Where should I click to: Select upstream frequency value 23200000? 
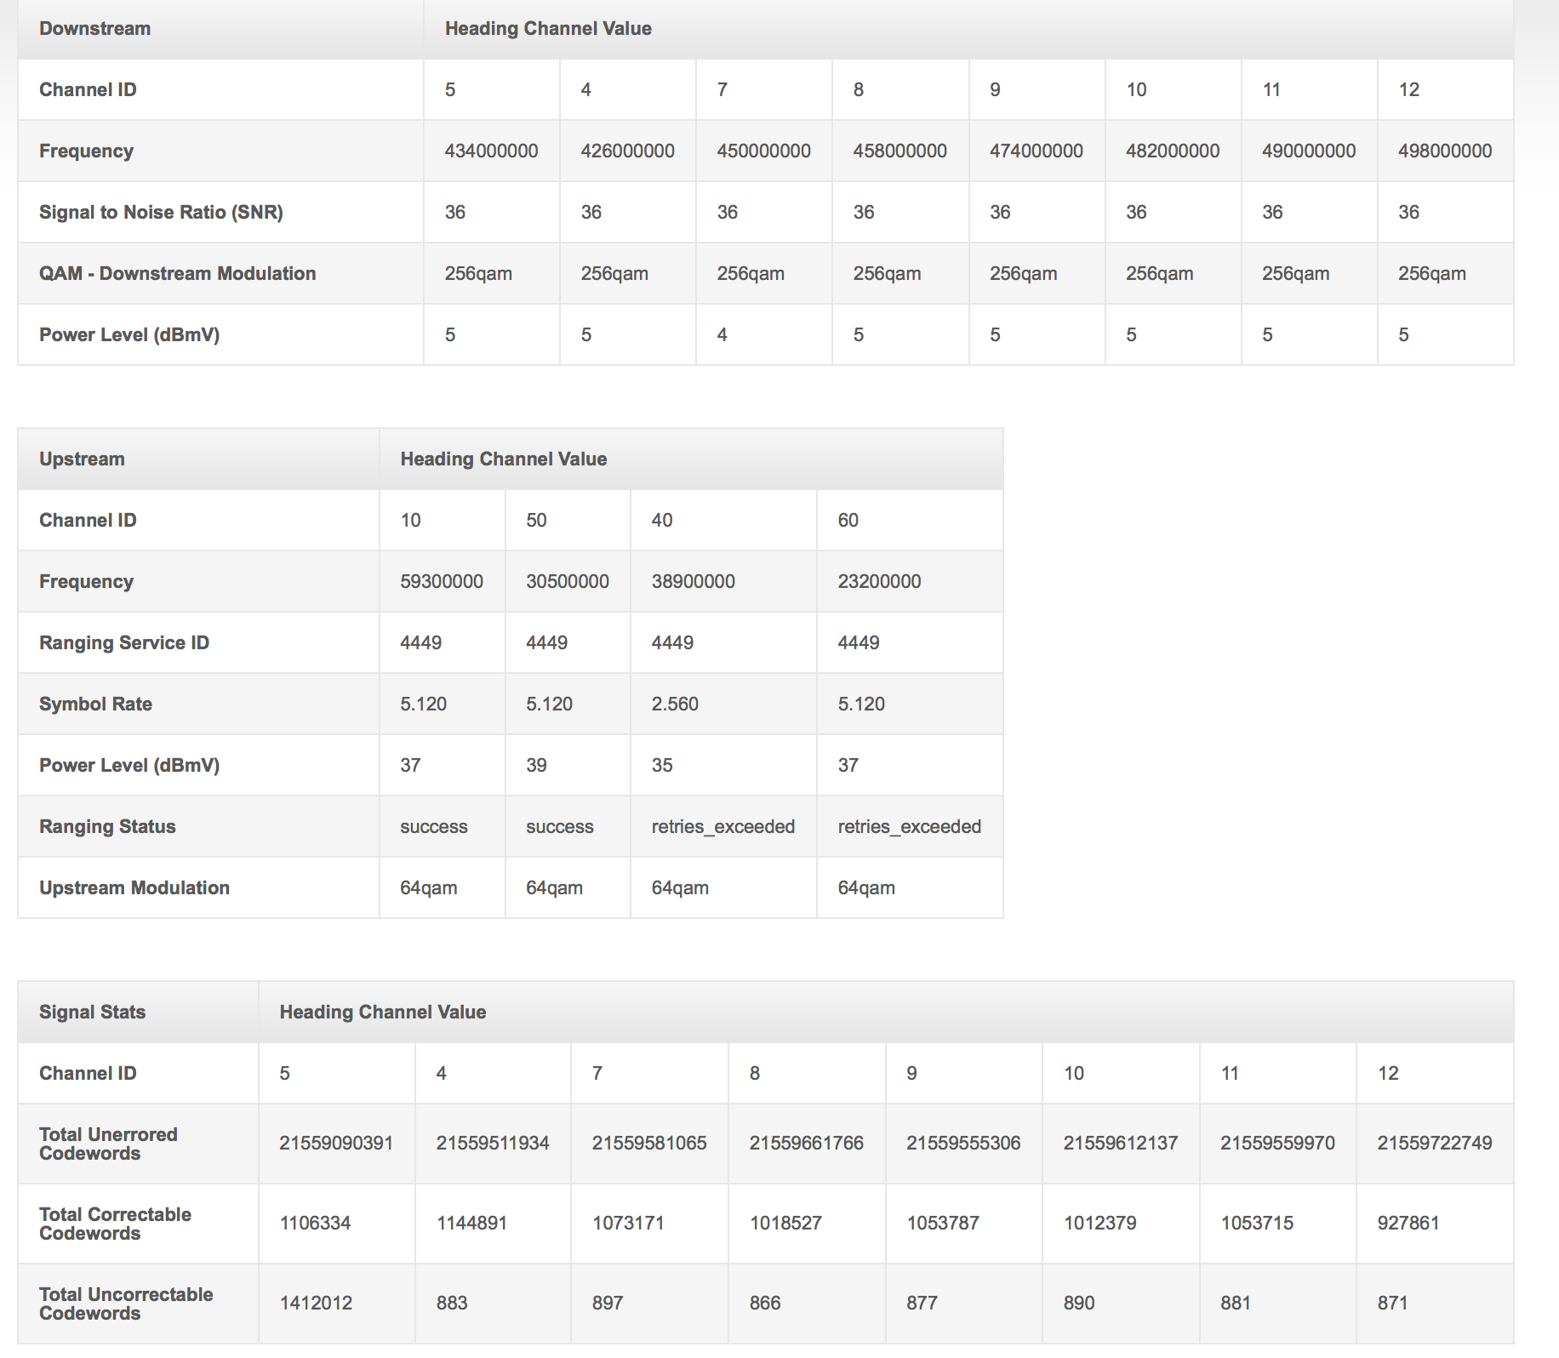[879, 582]
